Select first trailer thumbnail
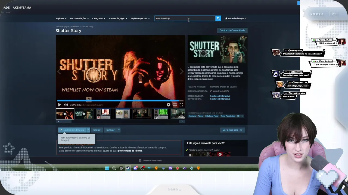348x195 pixels. pos(65,114)
